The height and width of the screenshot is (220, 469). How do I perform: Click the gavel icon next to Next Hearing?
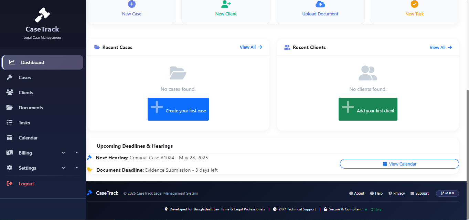(89, 158)
